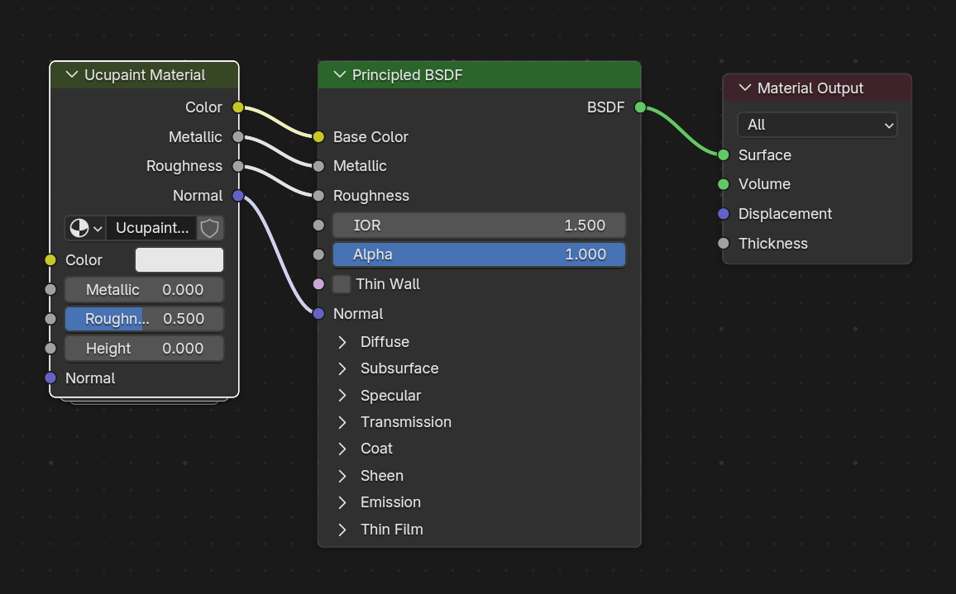Click the Volume input socket
This screenshot has height=594, width=956.
pyautogui.click(x=723, y=184)
